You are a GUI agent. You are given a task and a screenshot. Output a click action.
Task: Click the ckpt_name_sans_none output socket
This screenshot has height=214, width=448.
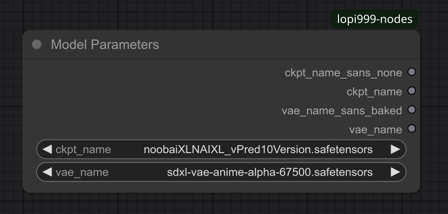[x=411, y=72]
